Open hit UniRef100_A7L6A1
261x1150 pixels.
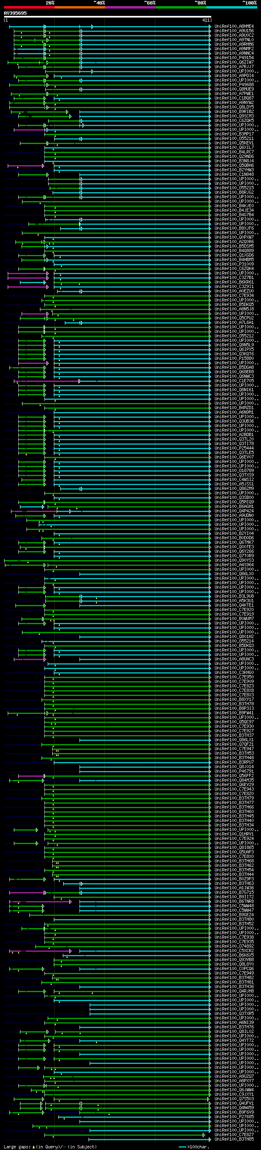[x=234, y=323]
